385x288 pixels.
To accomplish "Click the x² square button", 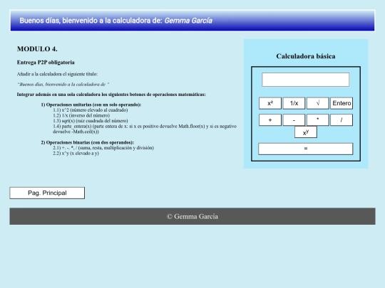I will [269, 103].
